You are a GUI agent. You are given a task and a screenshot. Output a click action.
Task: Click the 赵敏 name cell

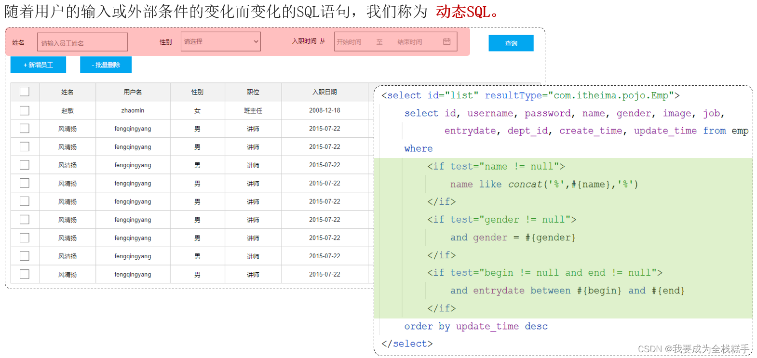pos(68,110)
